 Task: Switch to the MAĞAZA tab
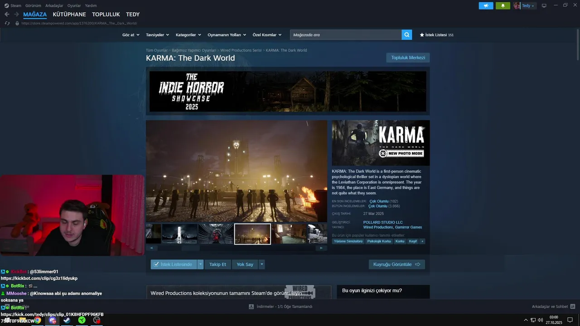(35, 14)
